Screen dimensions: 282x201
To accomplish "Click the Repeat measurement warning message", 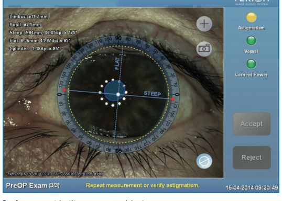I will [x=143, y=185].
